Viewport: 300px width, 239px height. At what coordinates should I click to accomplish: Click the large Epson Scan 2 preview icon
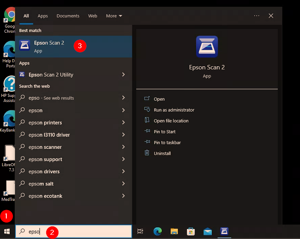click(x=207, y=47)
